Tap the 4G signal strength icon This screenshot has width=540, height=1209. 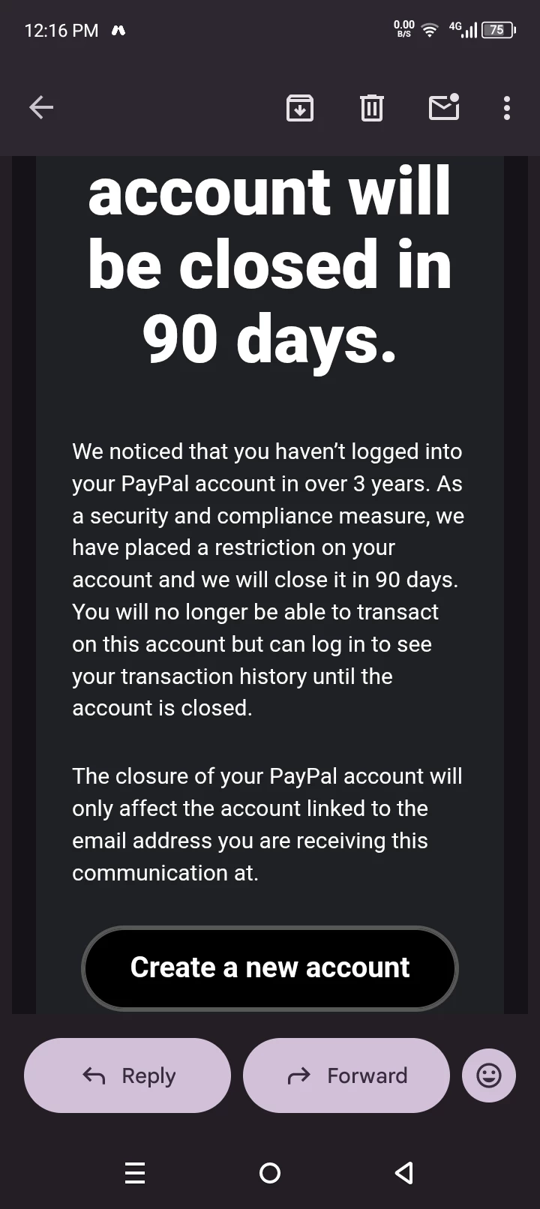[463, 30]
